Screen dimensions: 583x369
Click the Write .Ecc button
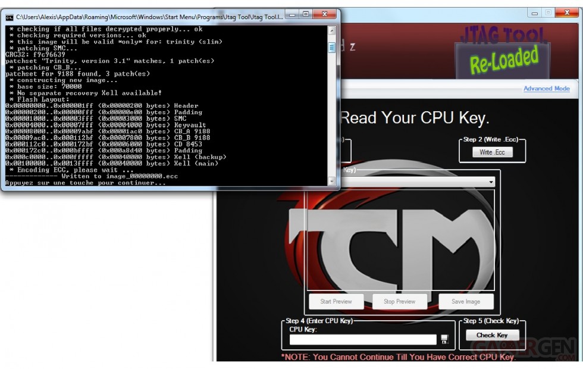click(x=492, y=152)
